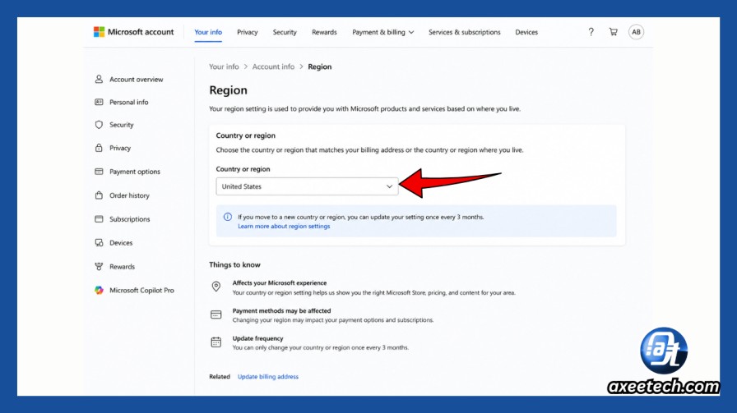Open the Update billing address link

(268, 376)
